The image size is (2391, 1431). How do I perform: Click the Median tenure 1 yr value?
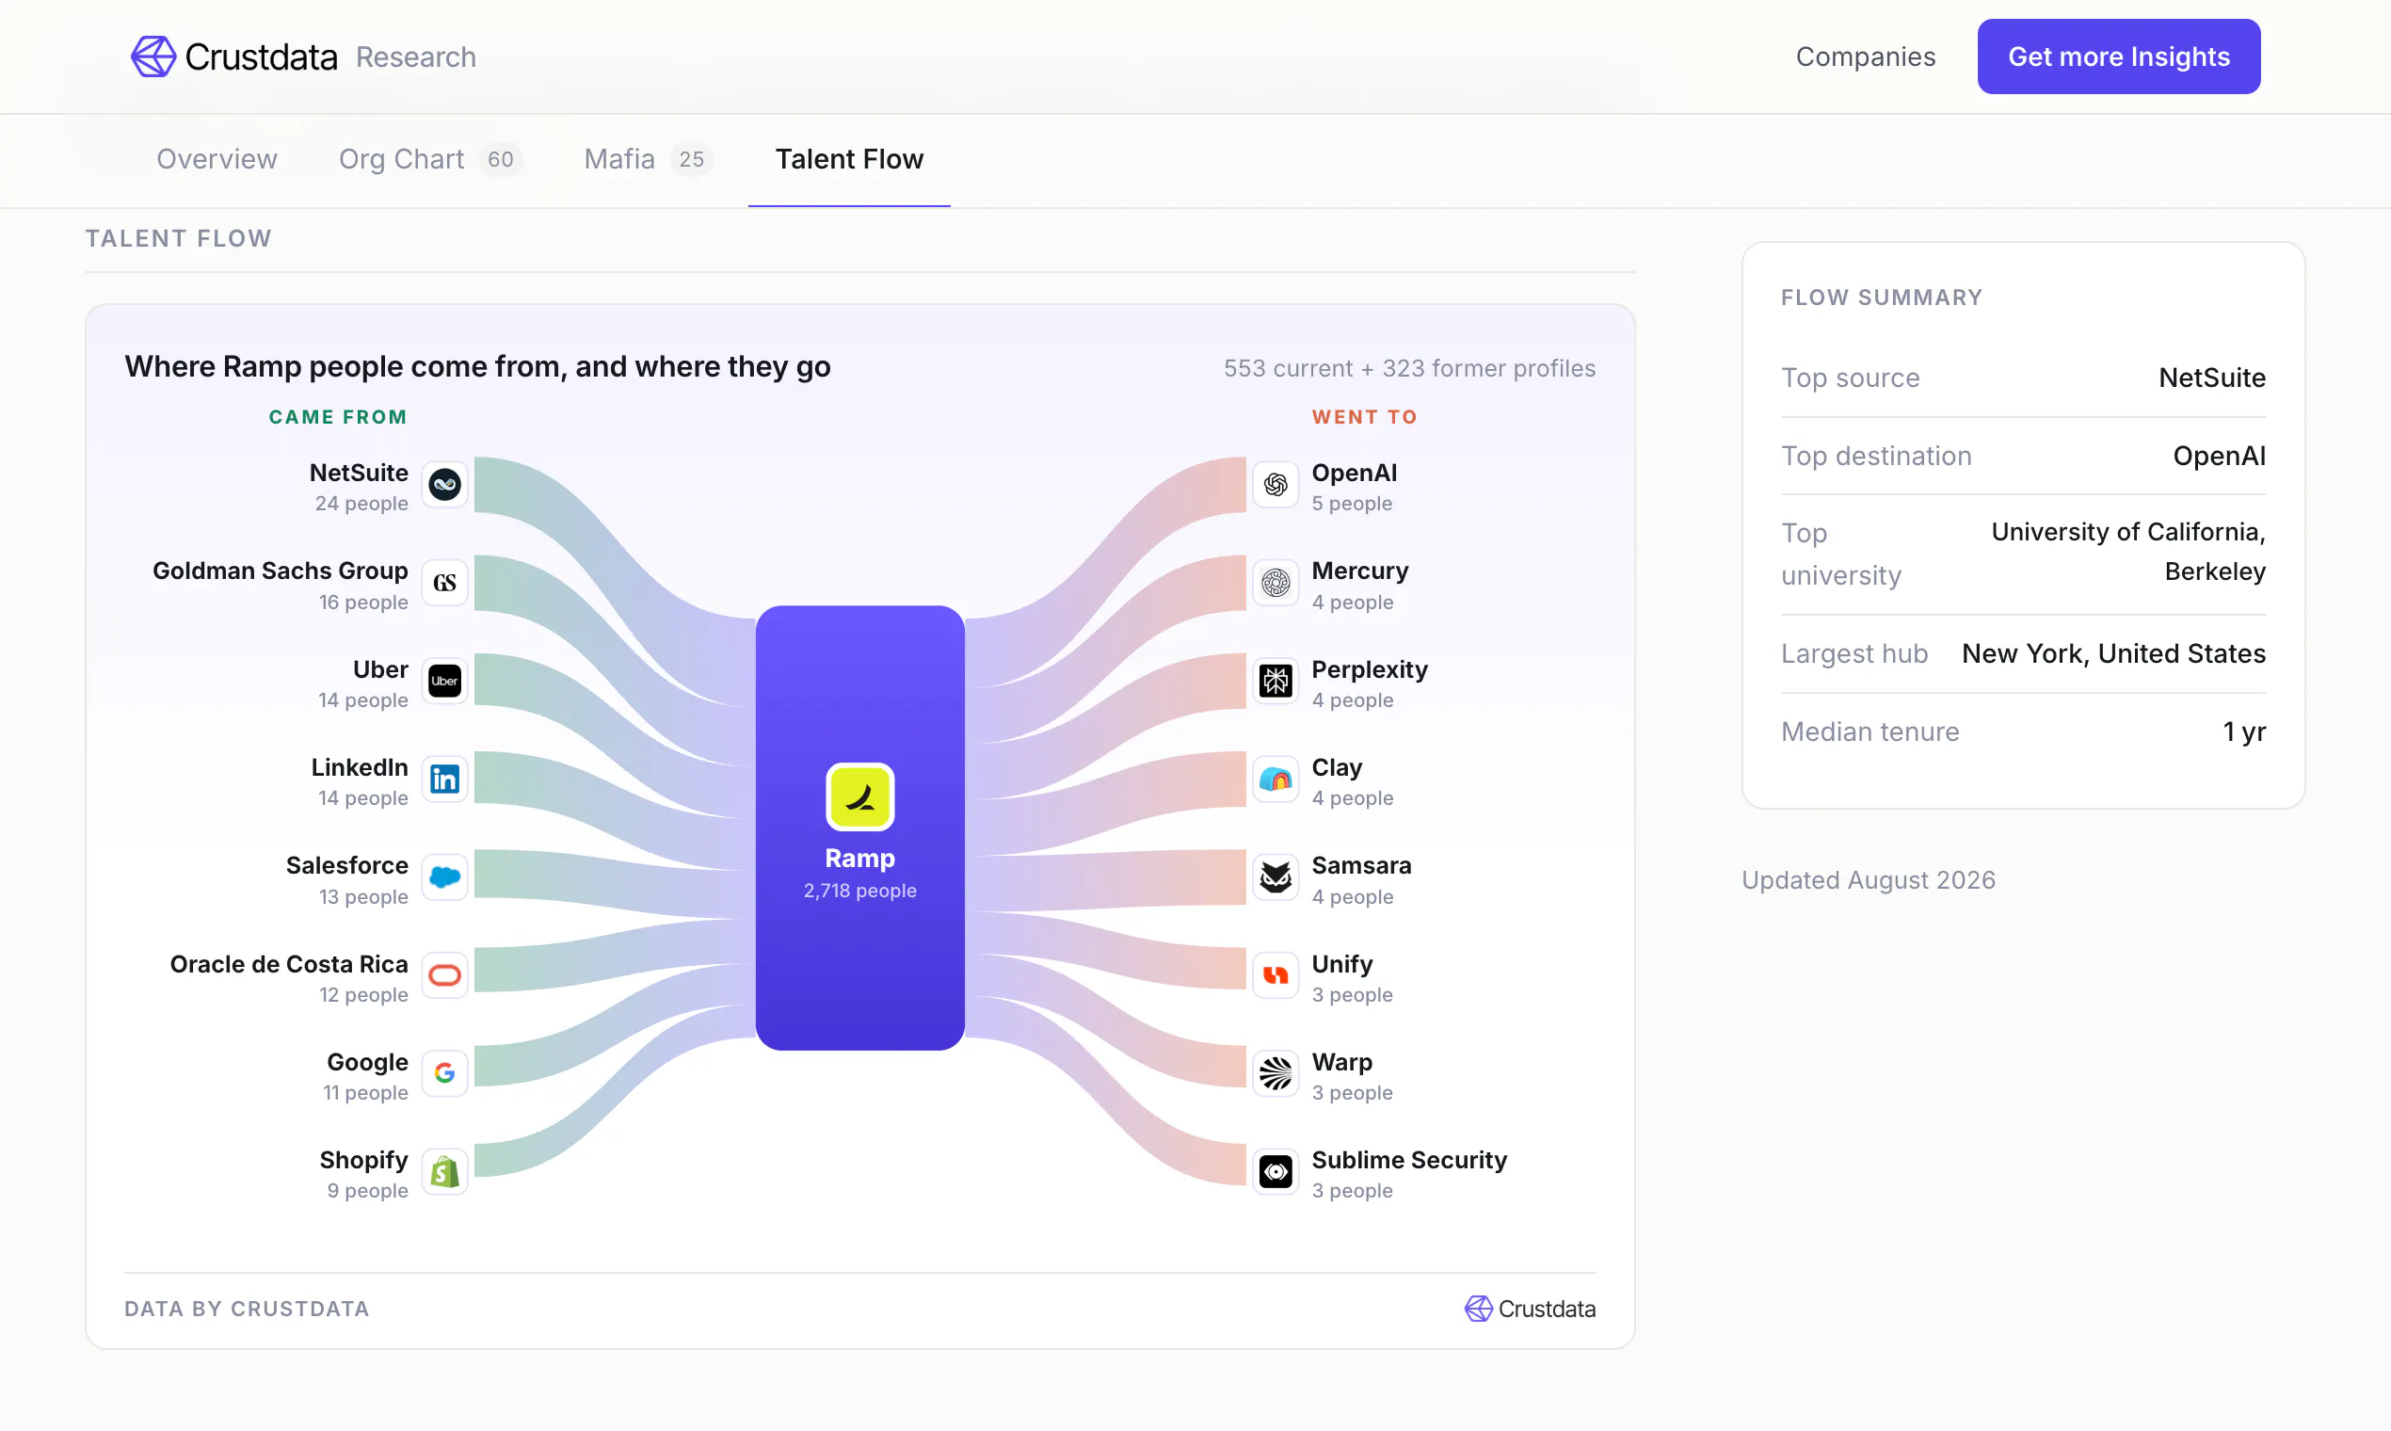(2244, 732)
